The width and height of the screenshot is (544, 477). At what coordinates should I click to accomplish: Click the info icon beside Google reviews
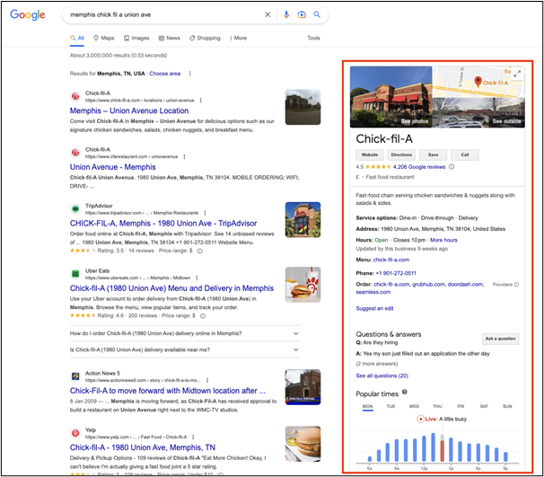[x=451, y=167]
